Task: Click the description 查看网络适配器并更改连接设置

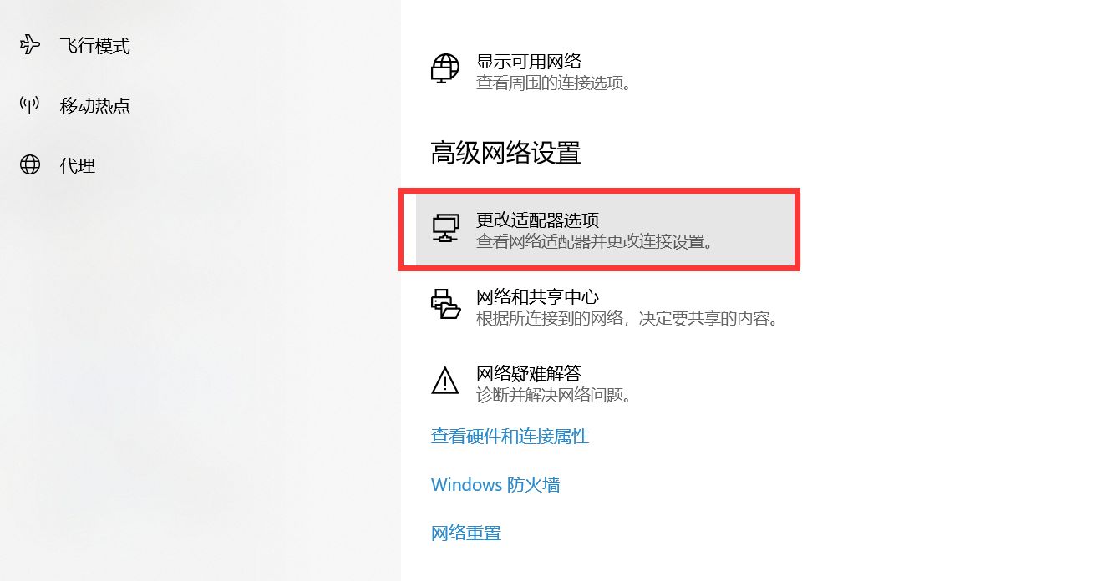Action: [x=595, y=242]
